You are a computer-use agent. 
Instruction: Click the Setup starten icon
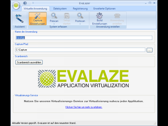tap(67, 19)
